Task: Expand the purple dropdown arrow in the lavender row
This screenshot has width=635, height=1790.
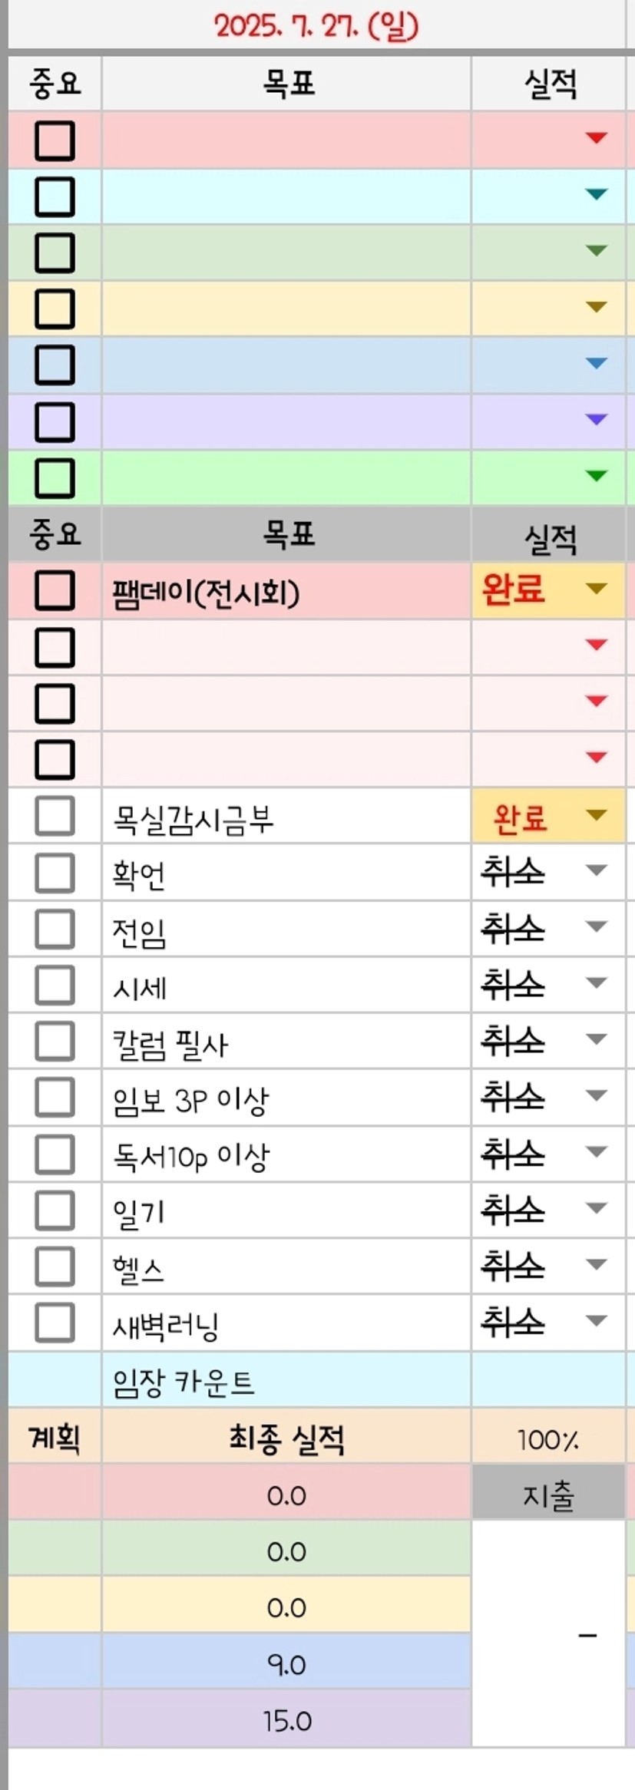Action: pyautogui.click(x=596, y=419)
